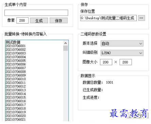The height and width of the screenshot is (124, 151).
Task: Select row 20210706020 in batch list
Action: click(16, 116)
